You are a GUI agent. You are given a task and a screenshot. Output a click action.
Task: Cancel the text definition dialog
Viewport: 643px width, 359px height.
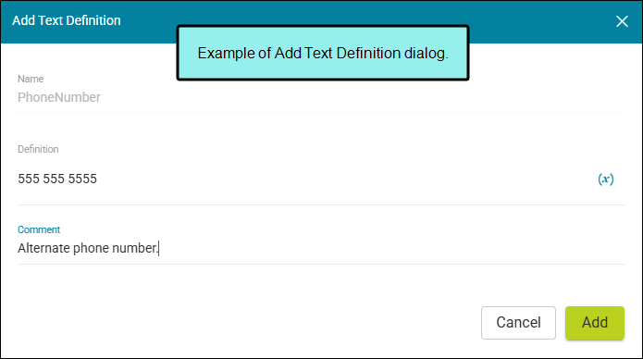point(518,323)
